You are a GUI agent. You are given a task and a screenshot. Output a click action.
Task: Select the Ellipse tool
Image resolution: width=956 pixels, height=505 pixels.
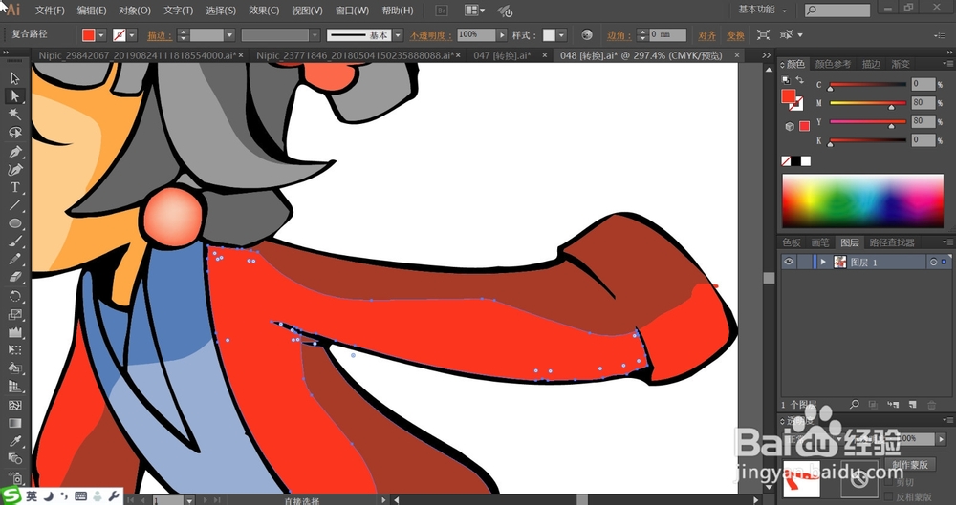click(15, 223)
